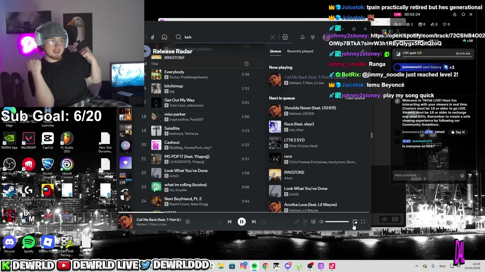Open VALORANT desktop shortcut
Viewport: 485px width, 272px height.
click(x=28, y=141)
